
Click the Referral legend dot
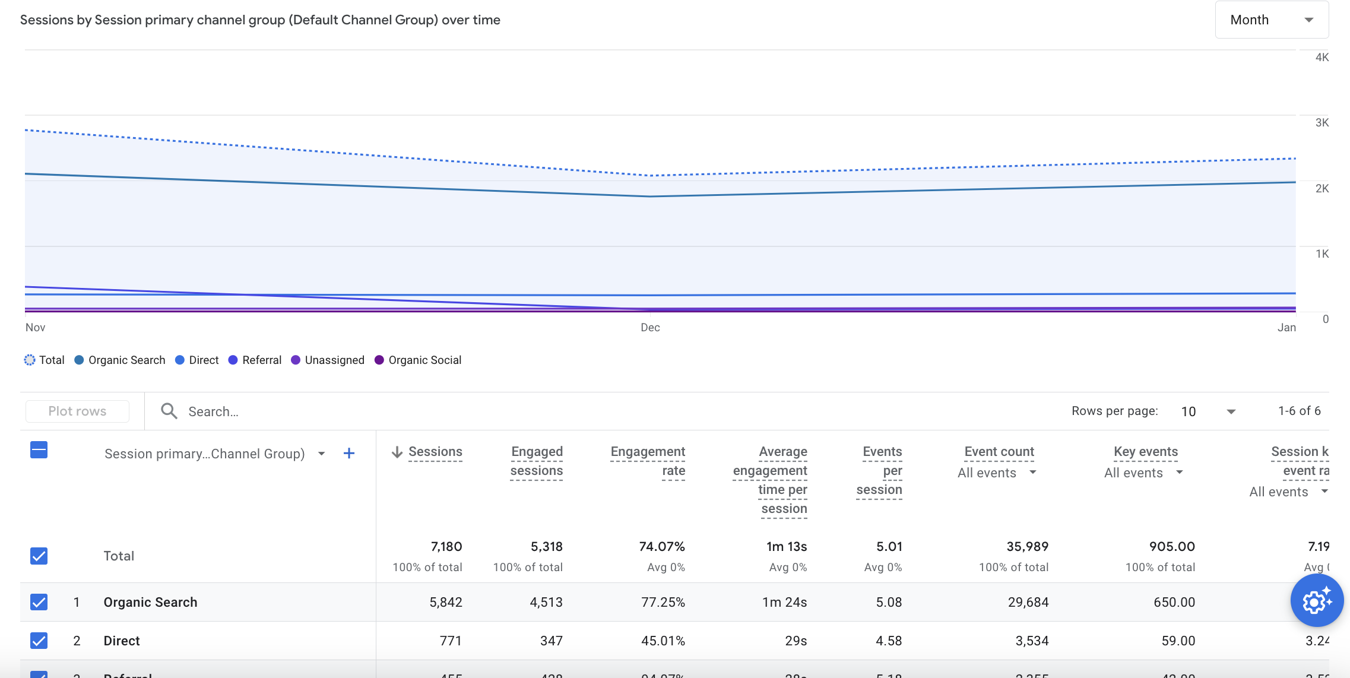coord(233,360)
